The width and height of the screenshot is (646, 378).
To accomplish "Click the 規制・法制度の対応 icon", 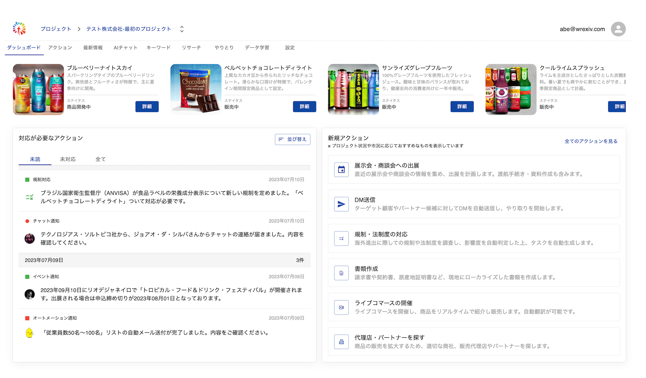I will tap(341, 238).
